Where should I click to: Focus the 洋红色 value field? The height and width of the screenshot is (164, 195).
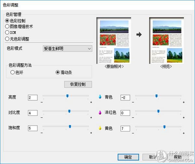(125, 113)
